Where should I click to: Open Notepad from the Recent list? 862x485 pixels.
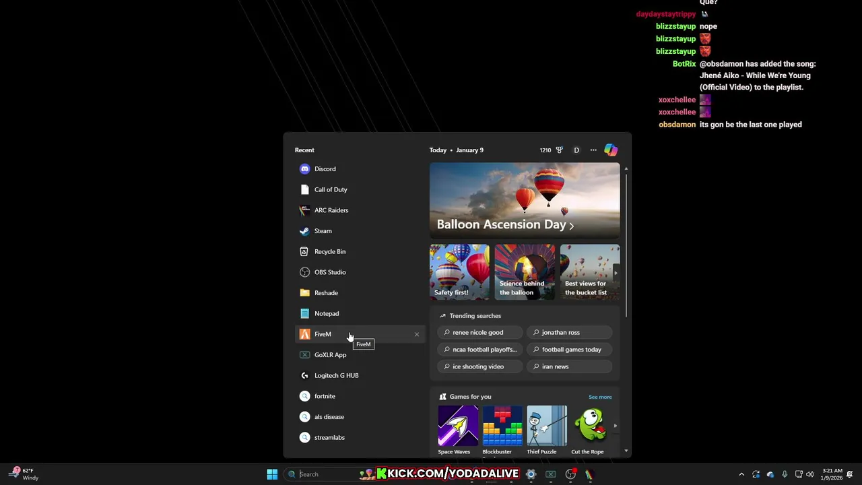[x=360, y=313]
